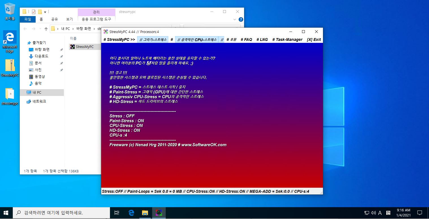
Task: Select StressMyPC zip folder on desktop
Action: tap(10, 68)
